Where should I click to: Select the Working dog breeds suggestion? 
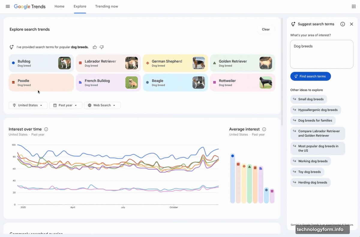311,161
